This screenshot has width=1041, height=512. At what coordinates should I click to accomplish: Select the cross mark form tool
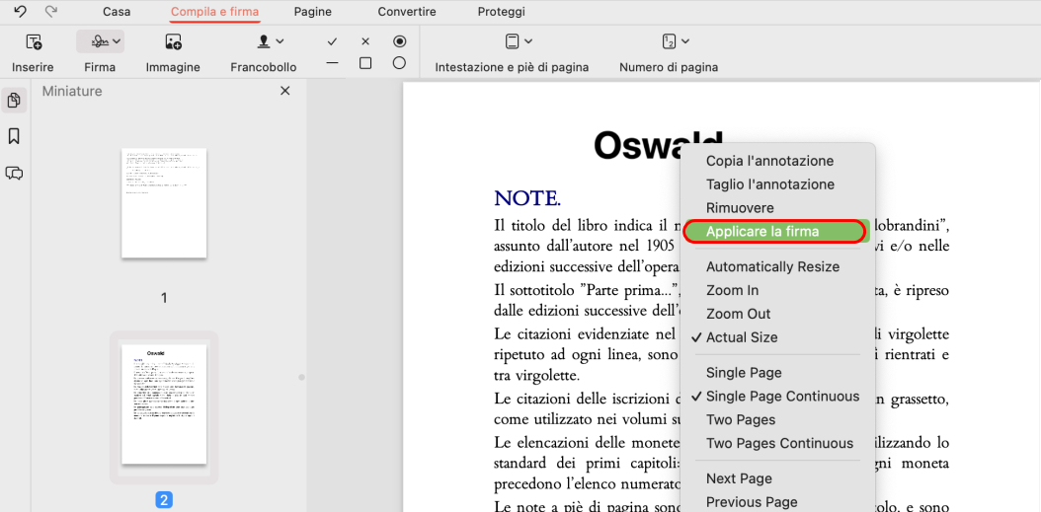pos(365,41)
